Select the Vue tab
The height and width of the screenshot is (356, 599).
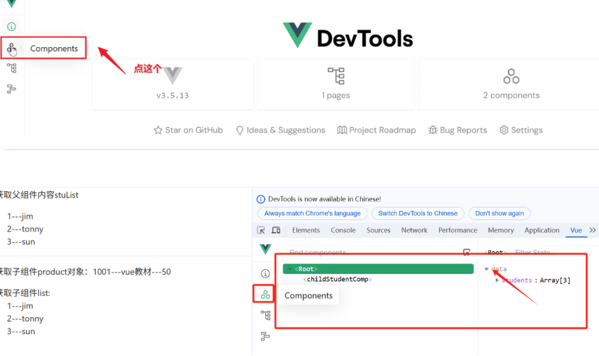point(576,230)
